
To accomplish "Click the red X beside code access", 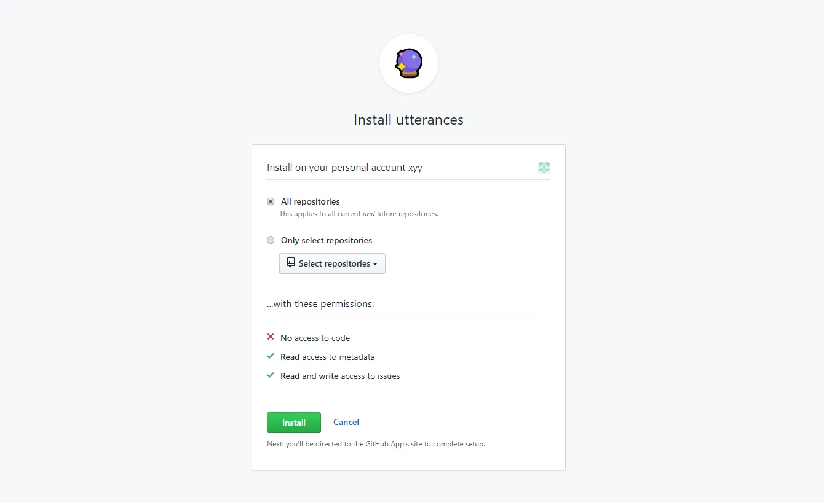I will click(271, 337).
